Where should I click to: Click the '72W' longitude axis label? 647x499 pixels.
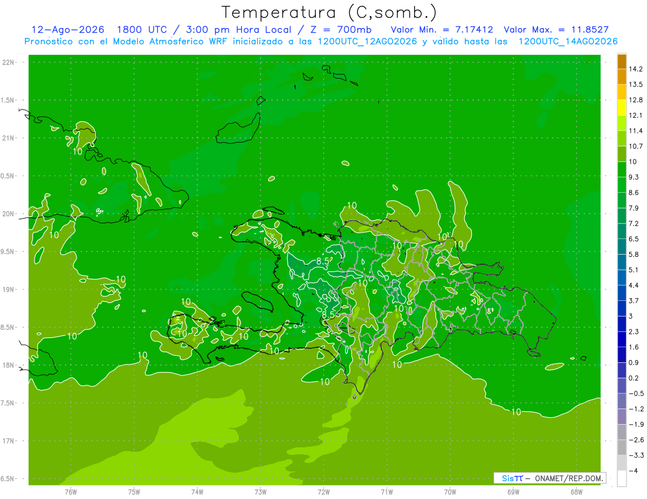[323, 491]
